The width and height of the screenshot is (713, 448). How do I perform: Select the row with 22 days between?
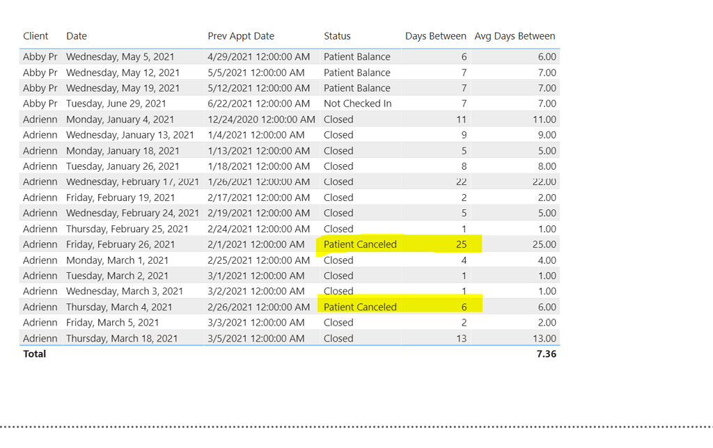click(x=209, y=182)
